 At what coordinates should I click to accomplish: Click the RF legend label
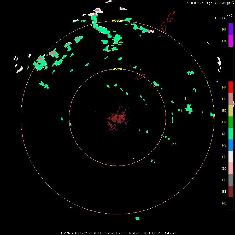coord(224,29)
